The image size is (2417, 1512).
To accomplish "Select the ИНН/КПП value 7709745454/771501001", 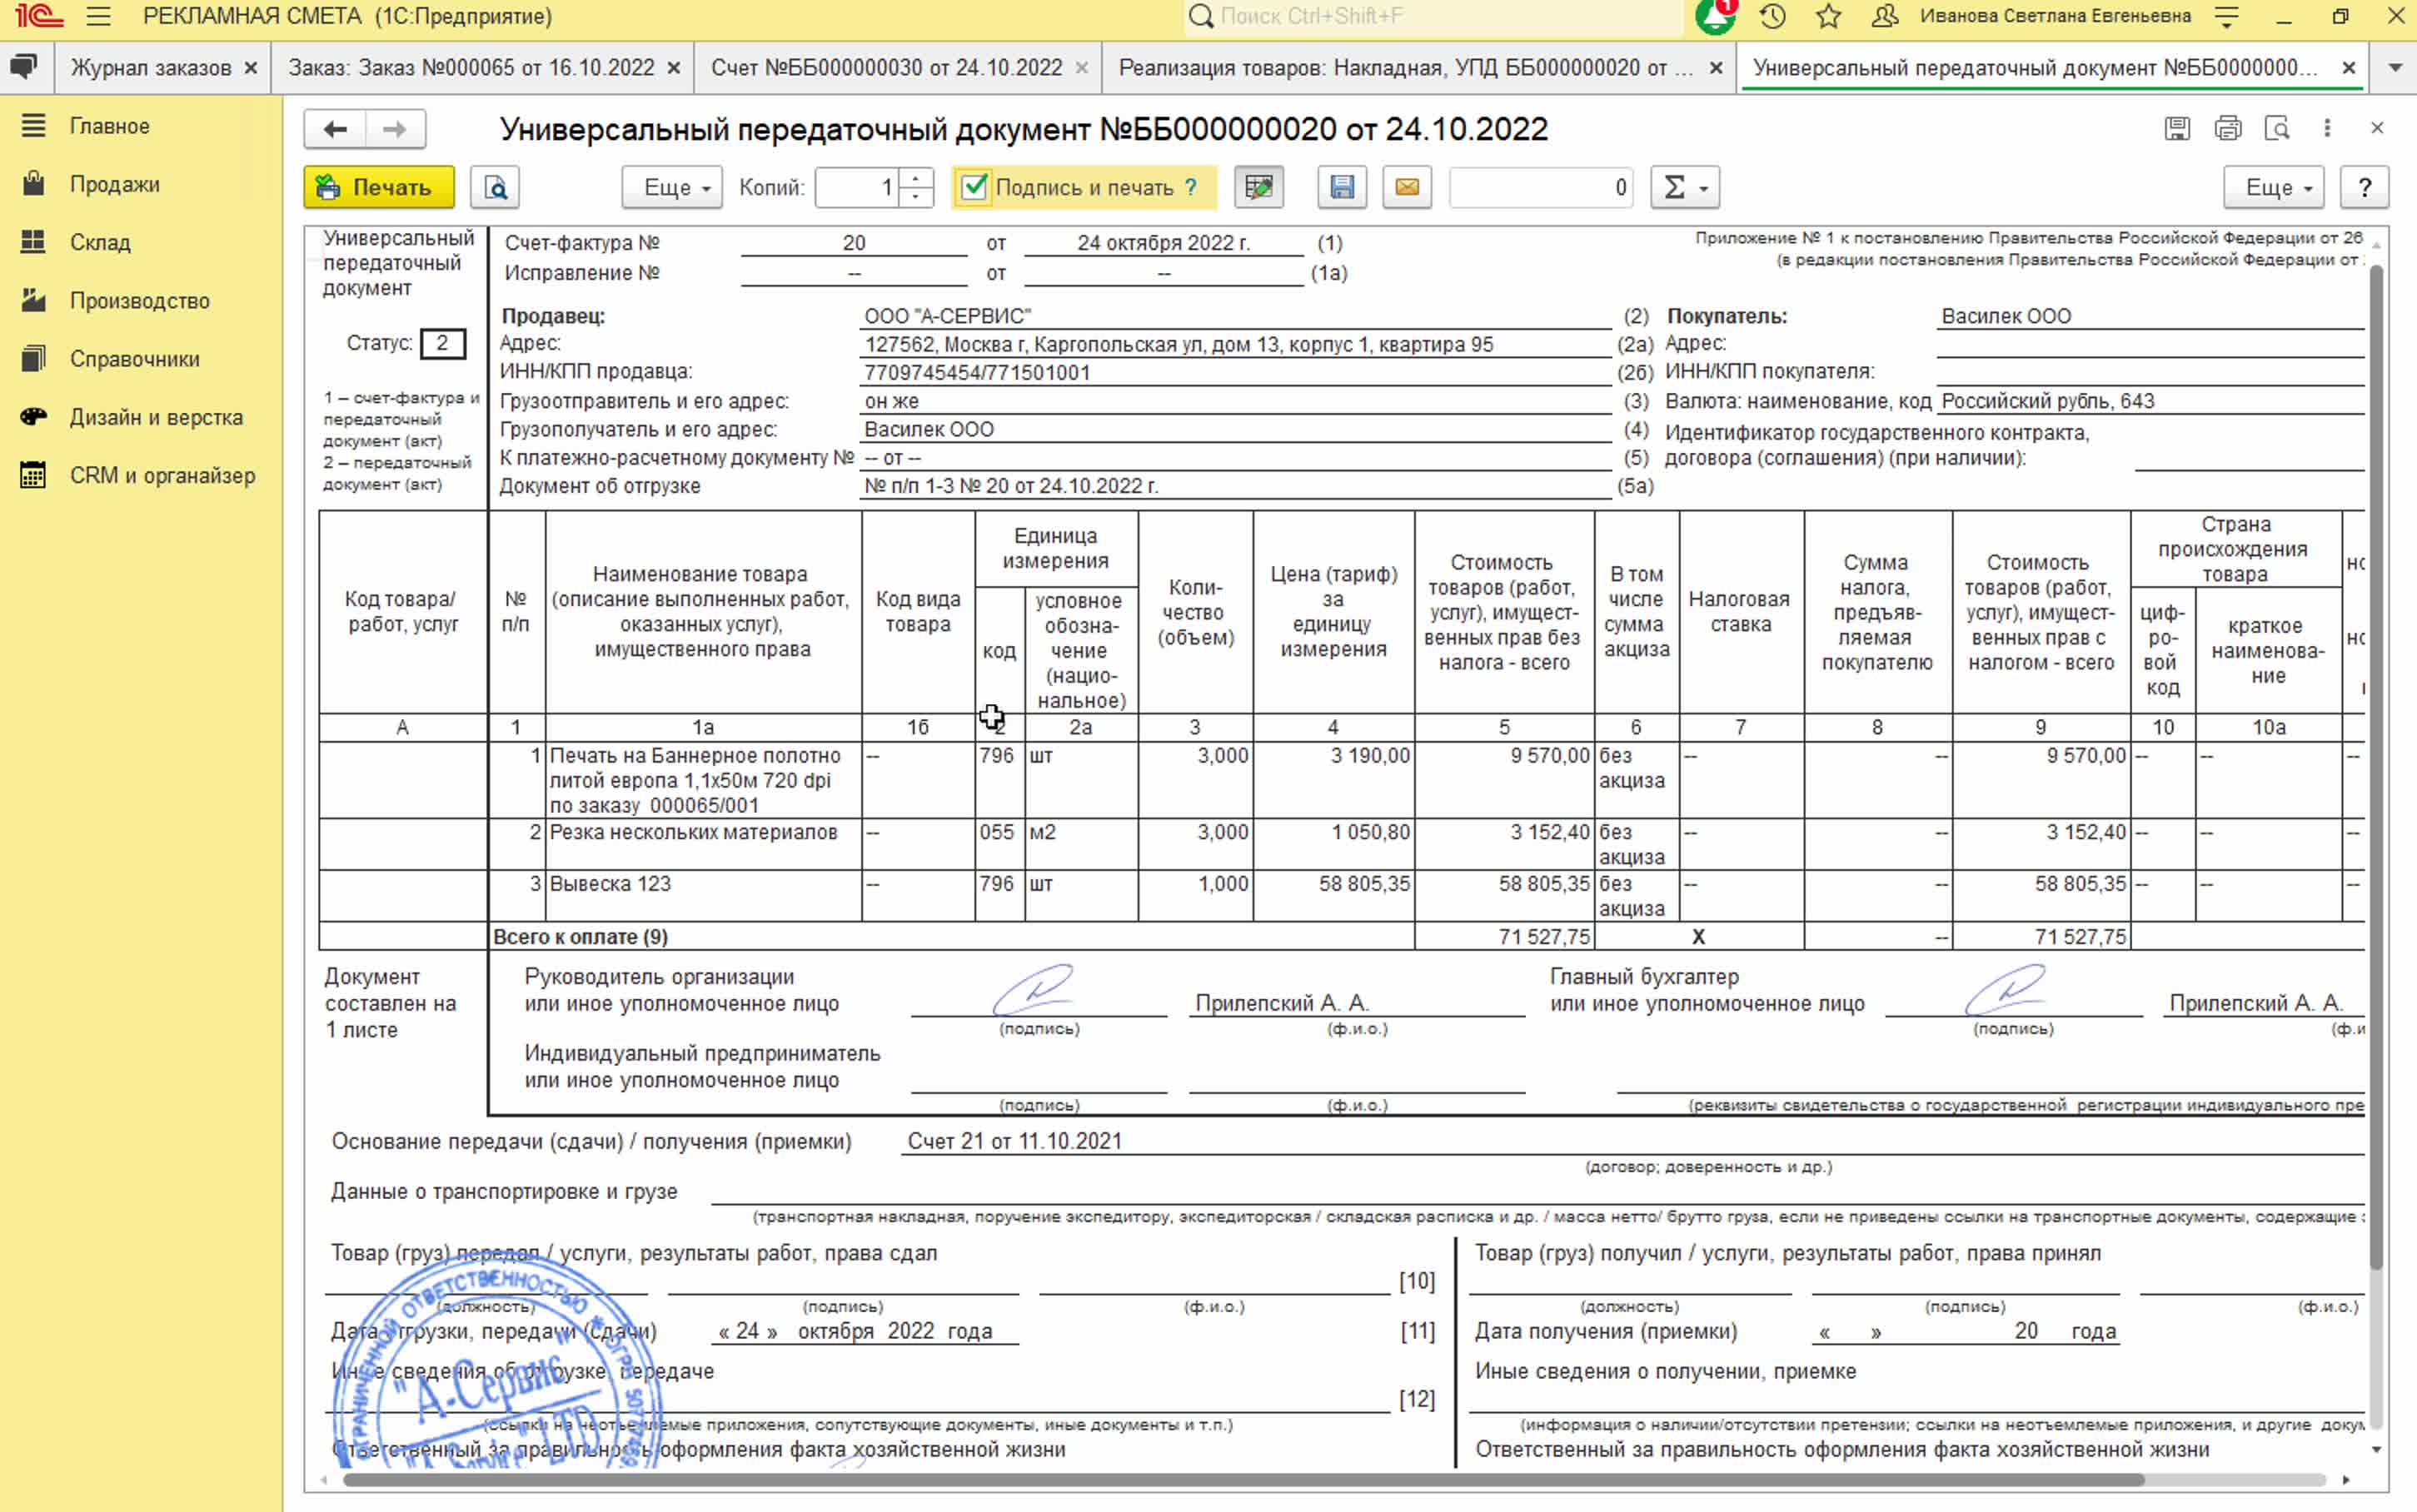I will [977, 373].
